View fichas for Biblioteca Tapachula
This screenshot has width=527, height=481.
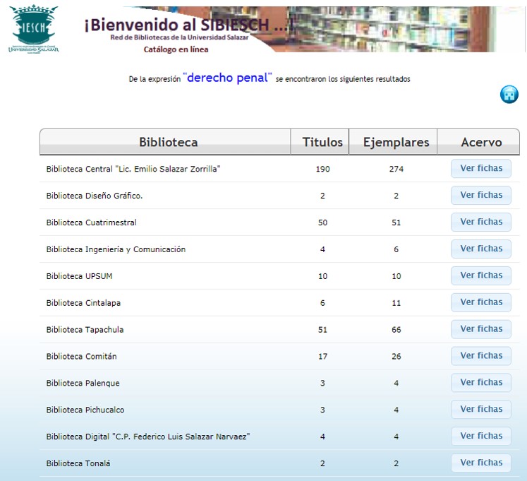click(480, 329)
